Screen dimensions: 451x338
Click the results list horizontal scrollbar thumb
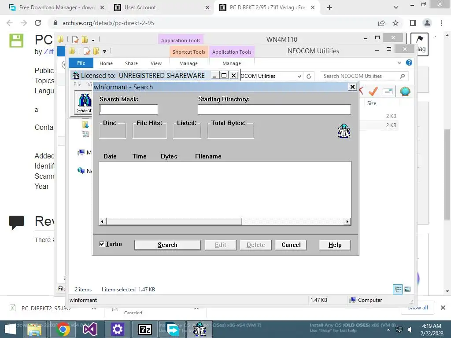[174, 222]
